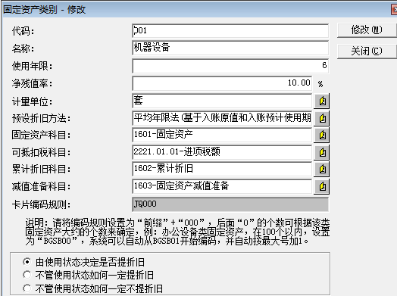This screenshot has height=296, width=397.
Task: Click the 可抵扣税科目: label
Action: 41,153
